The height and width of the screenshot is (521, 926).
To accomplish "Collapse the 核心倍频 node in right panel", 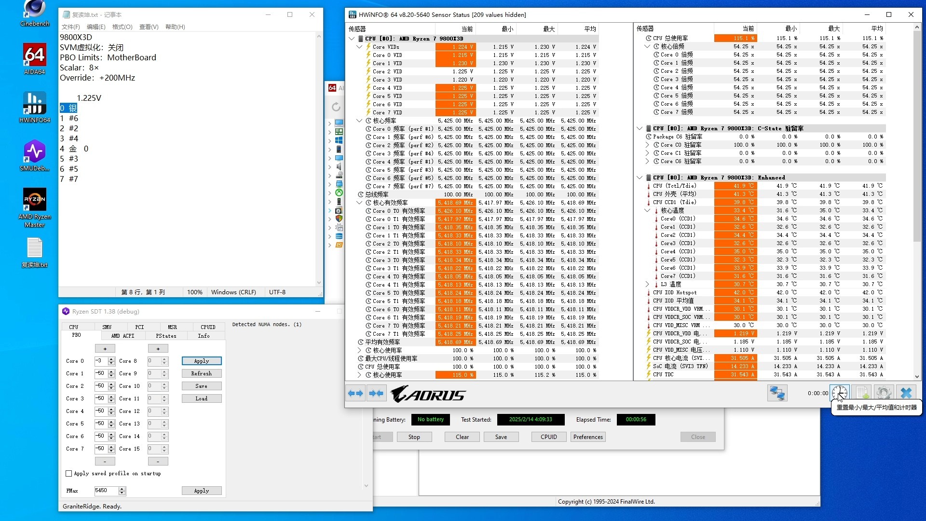I will pyautogui.click(x=647, y=46).
